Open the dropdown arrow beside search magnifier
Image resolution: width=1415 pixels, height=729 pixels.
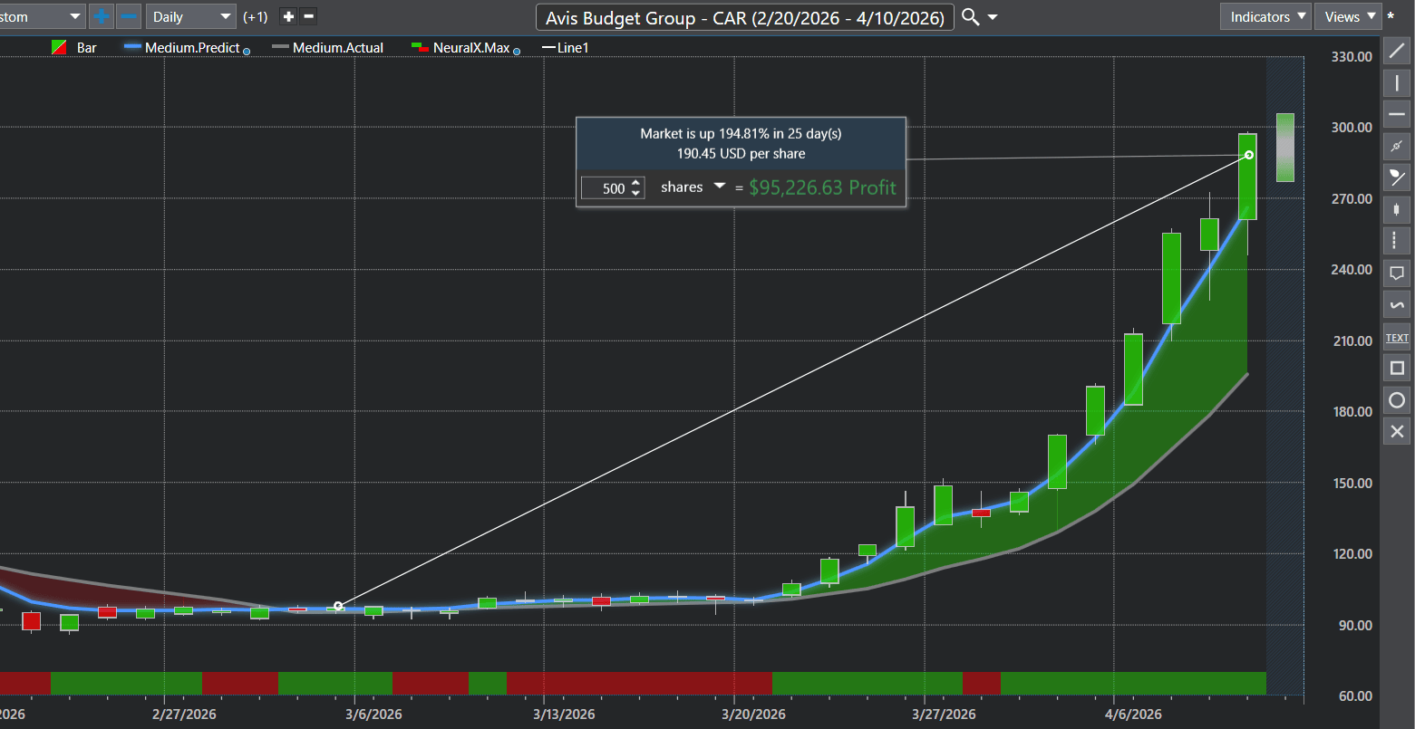click(993, 17)
